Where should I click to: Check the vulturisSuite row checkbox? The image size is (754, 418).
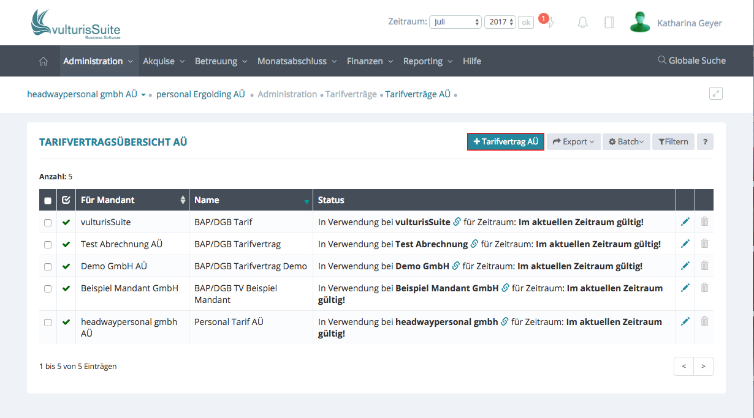click(x=48, y=223)
